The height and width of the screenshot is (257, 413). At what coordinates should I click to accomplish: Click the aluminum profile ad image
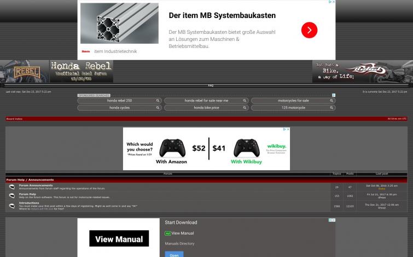coord(119,23)
